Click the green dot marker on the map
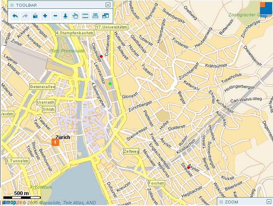Screen dimensions: 273x206 tap(110, 83)
